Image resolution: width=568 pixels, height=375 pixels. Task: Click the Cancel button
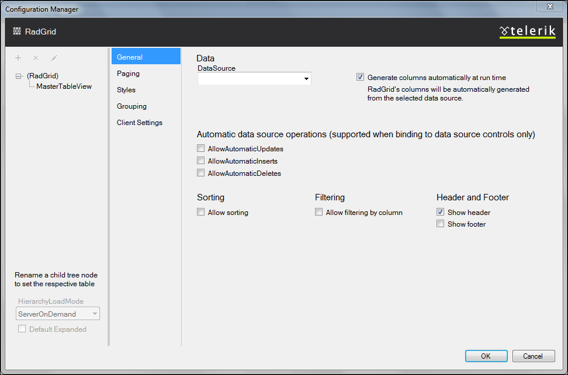[x=533, y=356]
